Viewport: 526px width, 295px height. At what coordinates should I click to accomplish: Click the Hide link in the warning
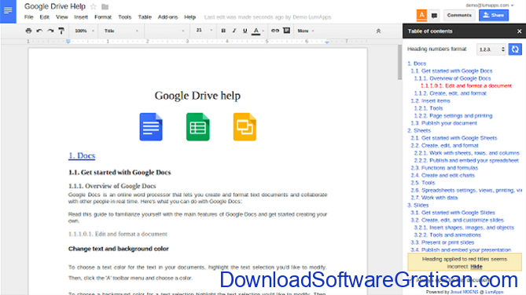tap(476, 267)
